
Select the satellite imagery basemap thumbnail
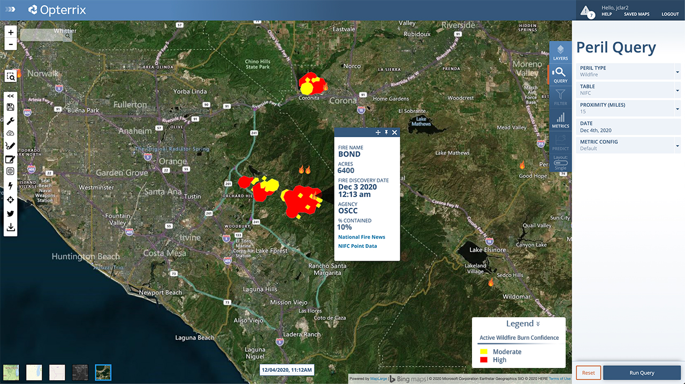[x=103, y=372]
